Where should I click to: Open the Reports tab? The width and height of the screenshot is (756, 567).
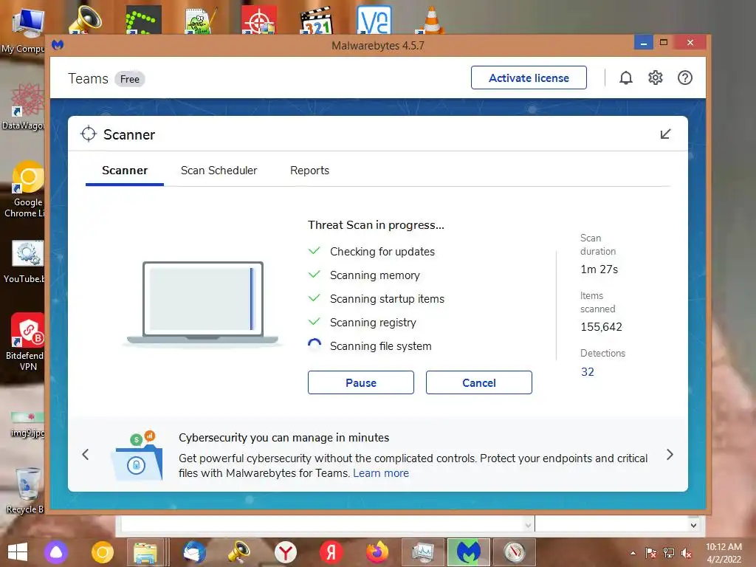click(309, 171)
